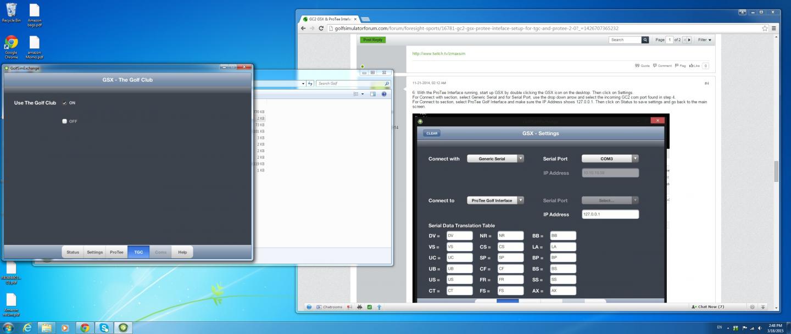This screenshot has width=791, height=334.
Task: Open the Help tab in GSX
Action: 182,252
